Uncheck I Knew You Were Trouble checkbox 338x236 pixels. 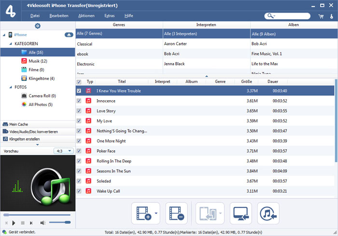79,91
